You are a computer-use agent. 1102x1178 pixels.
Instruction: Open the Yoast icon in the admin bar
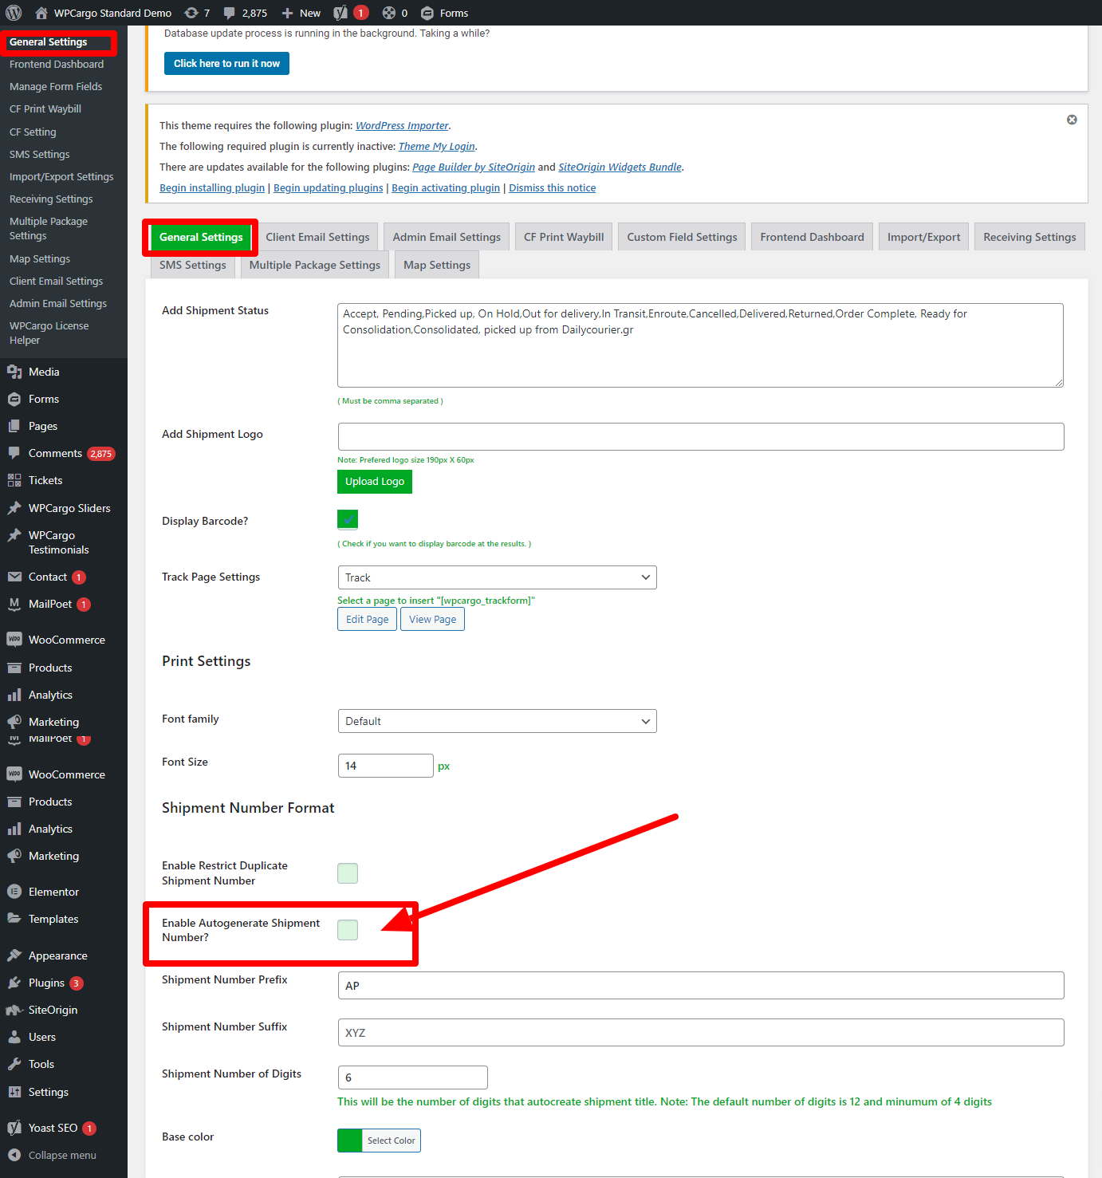click(340, 13)
